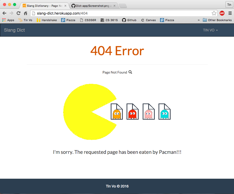This screenshot has width=234, height=194.
Task: Click the page info icon in address bar
Action: 34,13
